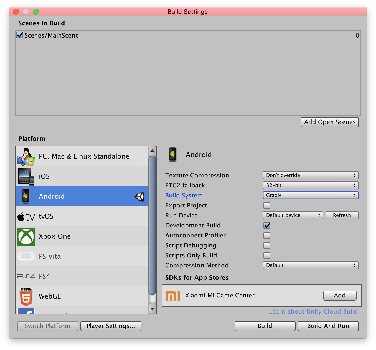Click the WebGL HTML5 icon
Viewport: 376px width, 350px height.
click(x=26, y=296)
